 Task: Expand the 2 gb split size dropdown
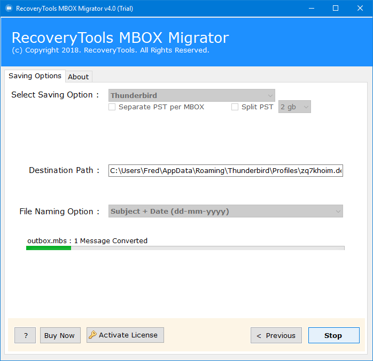point(294,107)
